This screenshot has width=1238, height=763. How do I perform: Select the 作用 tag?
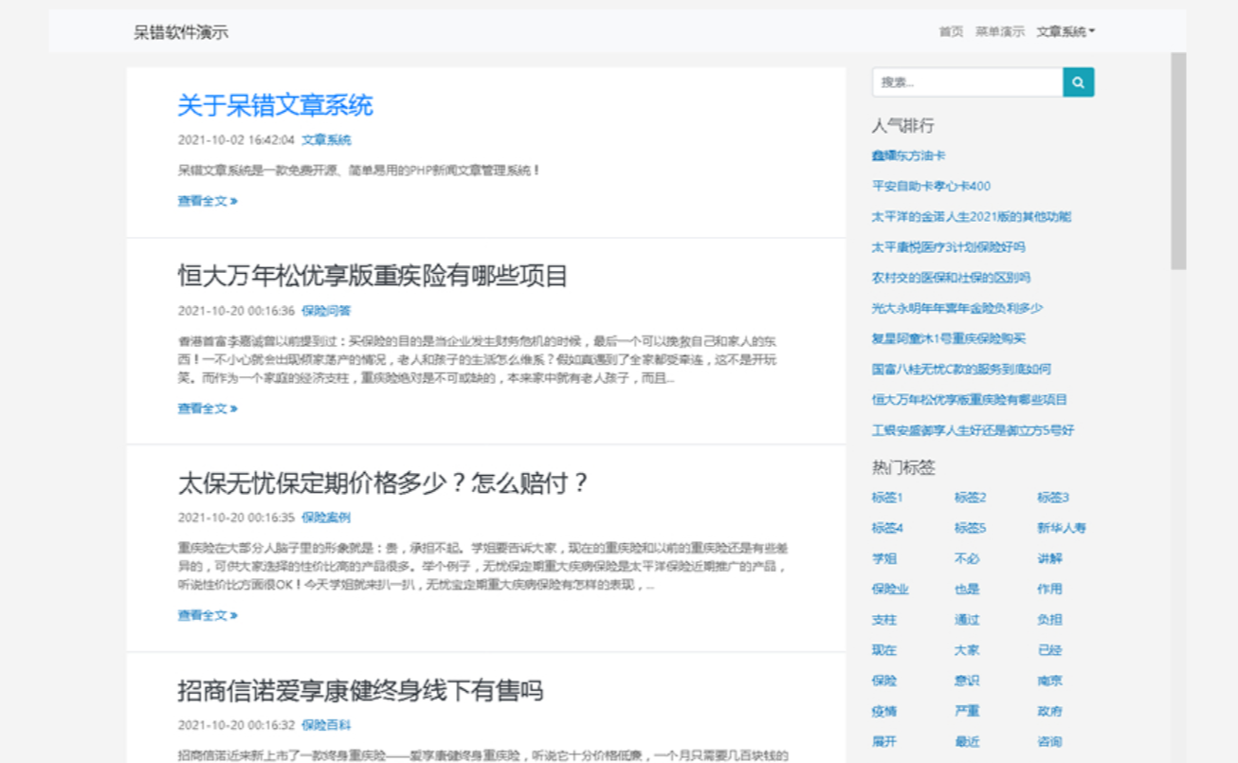[1049, 589]
